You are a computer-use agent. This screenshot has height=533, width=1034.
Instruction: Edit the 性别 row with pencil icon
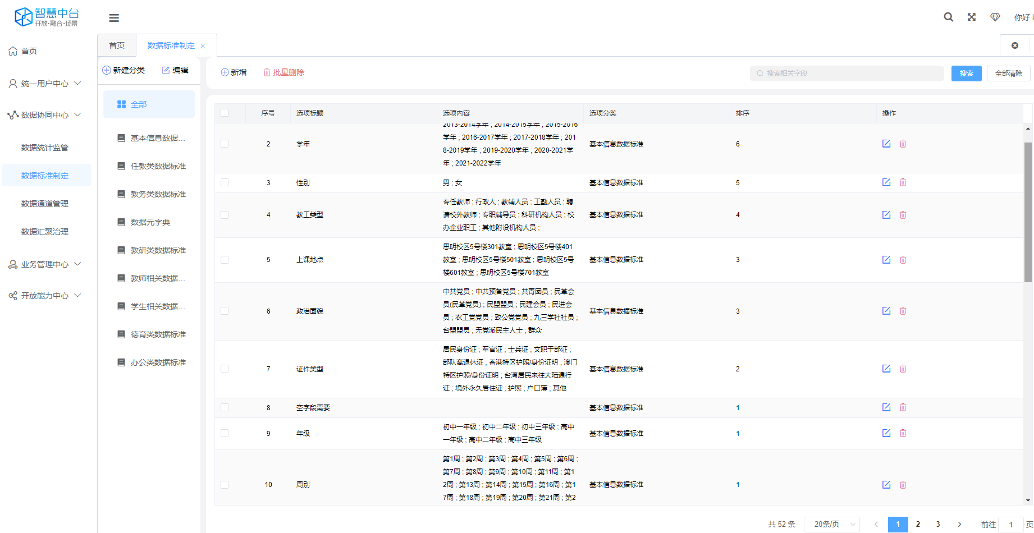point(886,182)
